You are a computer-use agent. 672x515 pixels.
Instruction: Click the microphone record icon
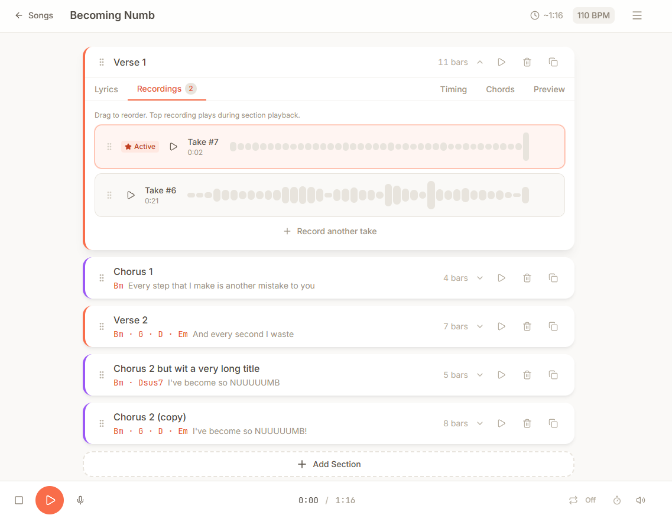click(x=80, y=500)
